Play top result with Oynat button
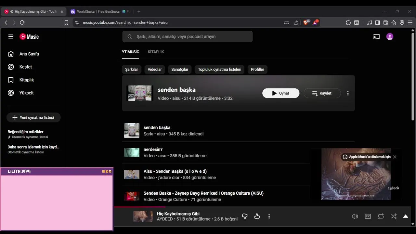The width and height of the screenshot is (416, 234). point(281,93)
